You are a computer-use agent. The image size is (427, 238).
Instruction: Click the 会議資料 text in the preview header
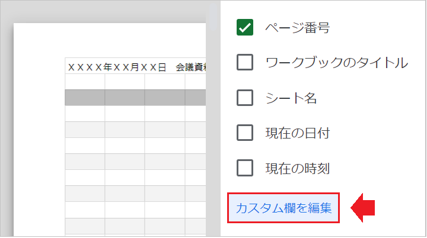190,67
